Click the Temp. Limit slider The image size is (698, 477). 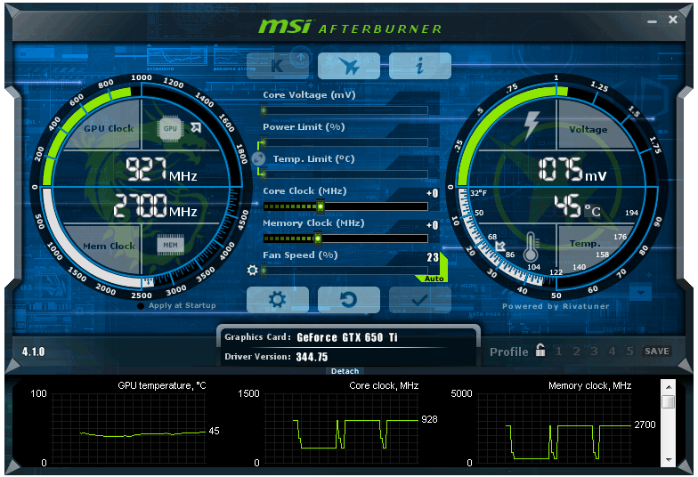(x=344, y=174)
